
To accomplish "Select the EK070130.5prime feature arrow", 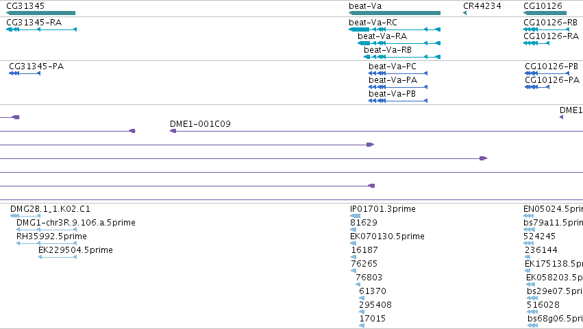I will tap(353, 243).
